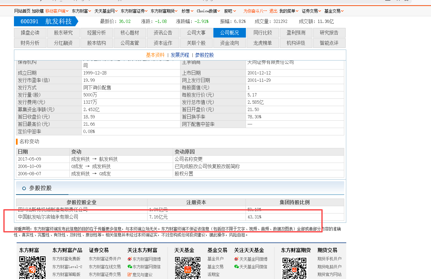Open the 公司大事 tab
Screen dimensions: 431x279
[196, 33]
